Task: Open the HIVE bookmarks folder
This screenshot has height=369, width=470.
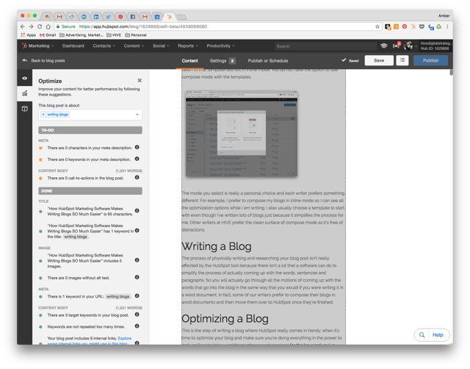Action: pyautogui.click(x=114, y=35)
